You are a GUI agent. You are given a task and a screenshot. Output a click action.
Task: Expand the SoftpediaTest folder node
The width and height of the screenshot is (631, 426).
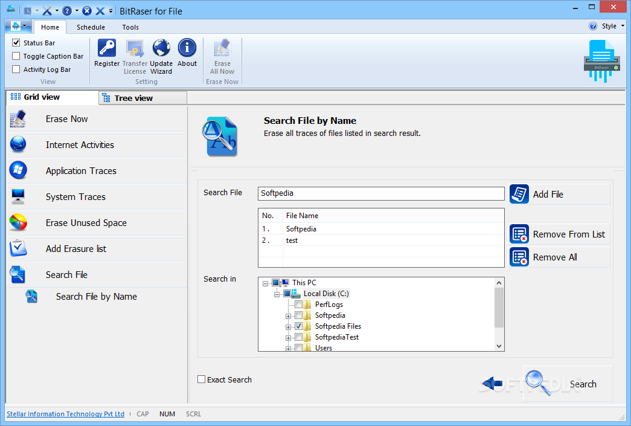(288, 338)
